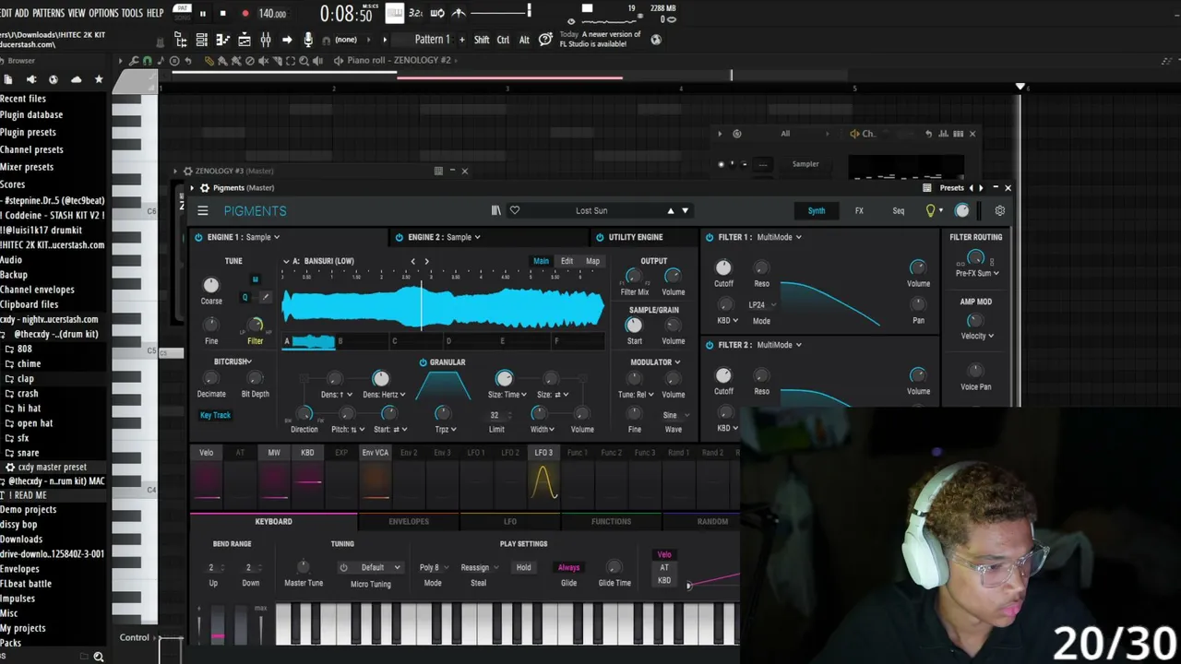Open the Pigments plugin gear options icon
Screen dimensions: 1181x664
204,188
